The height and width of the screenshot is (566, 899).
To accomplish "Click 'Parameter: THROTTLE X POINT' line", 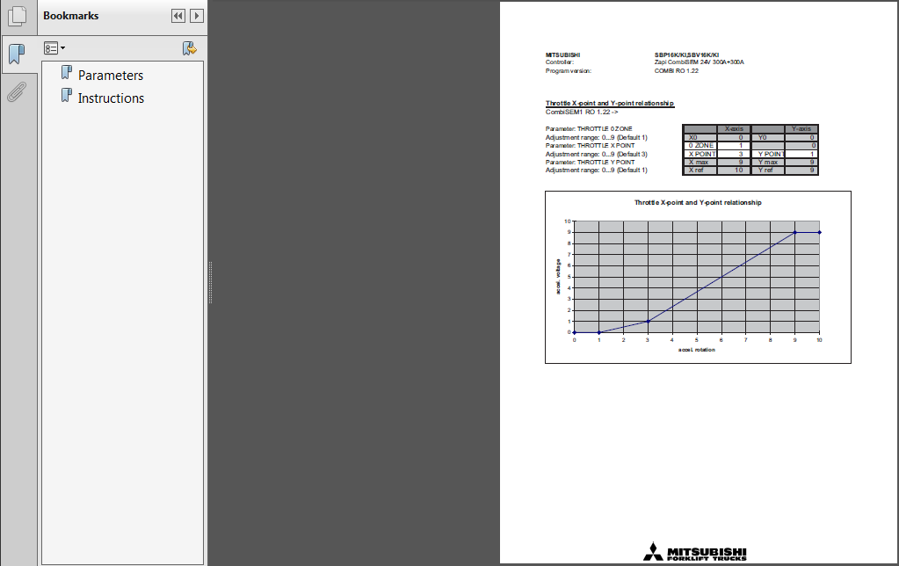I will tap(590, 146).
